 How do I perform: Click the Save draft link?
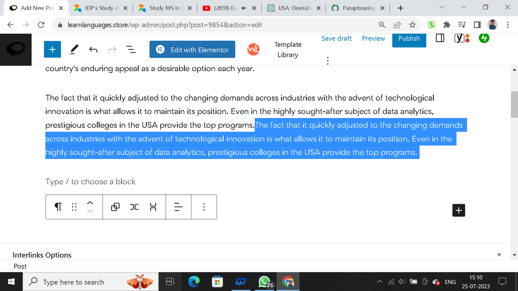coord(336,38)
